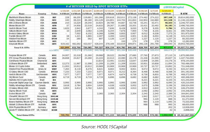Select the 'Purpose Bitcoin ETF' row name
The height and width of the screenshot is (132, 210).
click(18, 55)
